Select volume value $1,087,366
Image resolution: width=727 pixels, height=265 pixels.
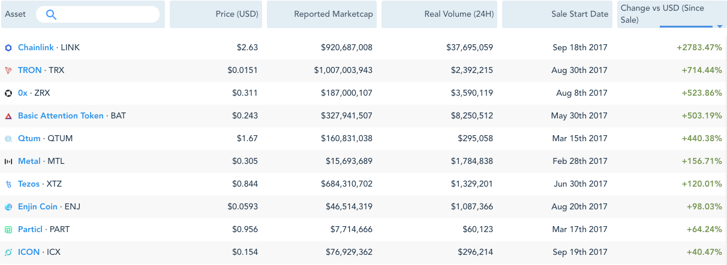point(472,207)
